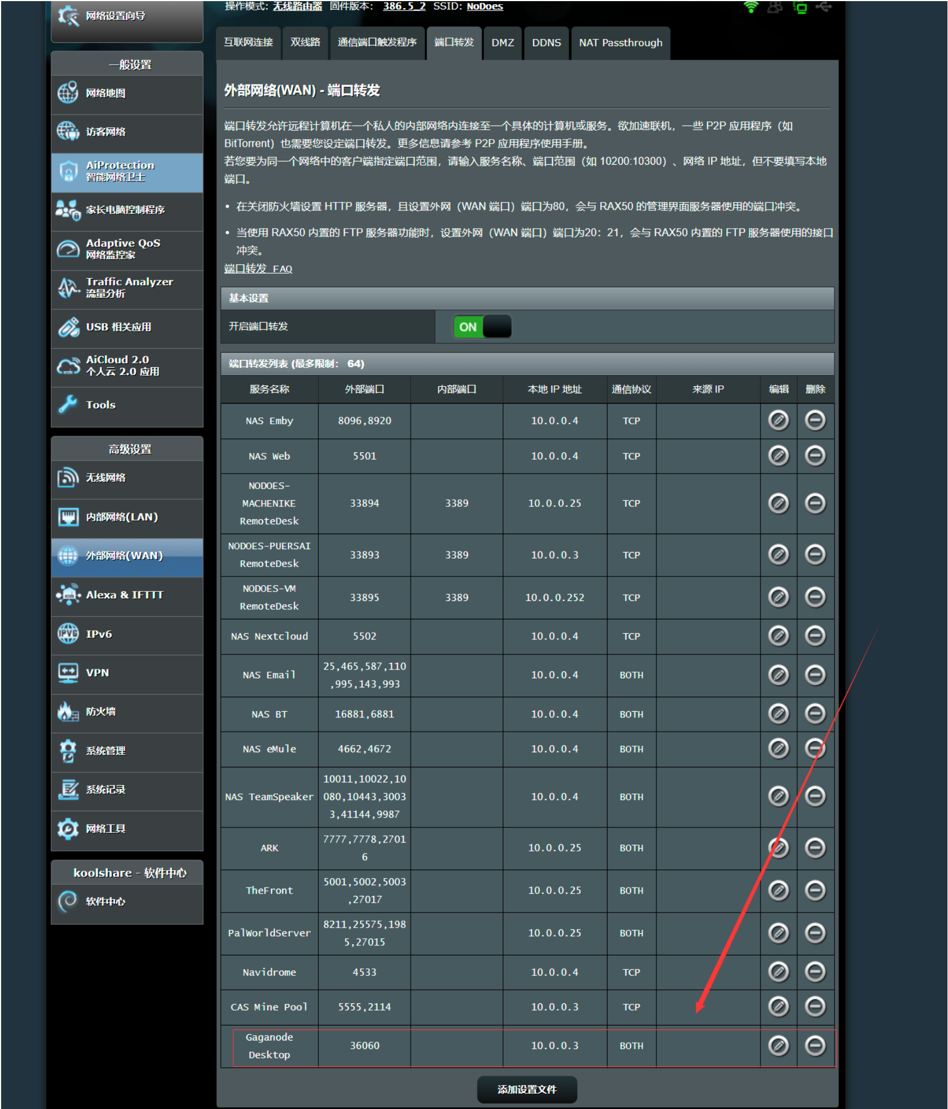The image size is (948, 1109).
Task: Toggle the 开启端口转发 ON switch
Action: coord(482,327)
